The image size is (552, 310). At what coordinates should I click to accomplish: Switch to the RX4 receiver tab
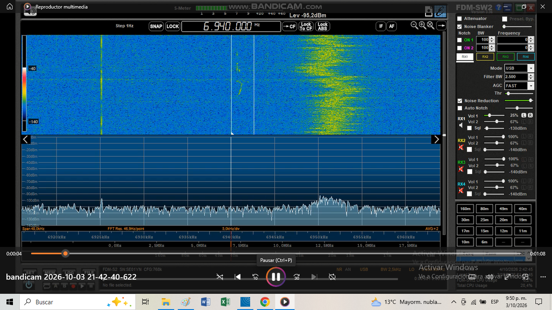526,56
